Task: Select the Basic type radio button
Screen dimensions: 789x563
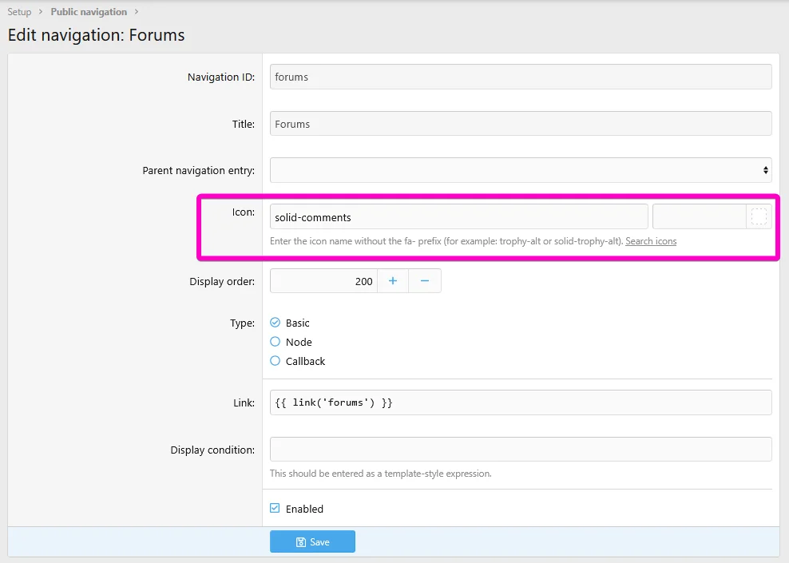Action: pos(276,323)
